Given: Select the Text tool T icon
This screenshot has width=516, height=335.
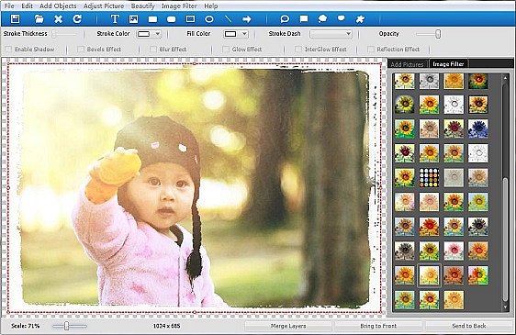Looking at the screenshot, I should [x=115, y=19].
